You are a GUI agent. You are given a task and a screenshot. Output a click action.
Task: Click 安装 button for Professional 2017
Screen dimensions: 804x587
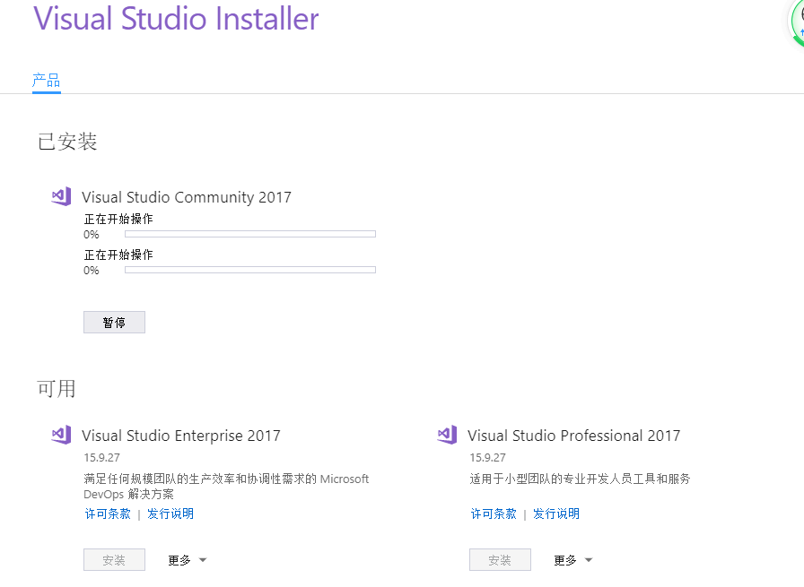coord(500,560)
